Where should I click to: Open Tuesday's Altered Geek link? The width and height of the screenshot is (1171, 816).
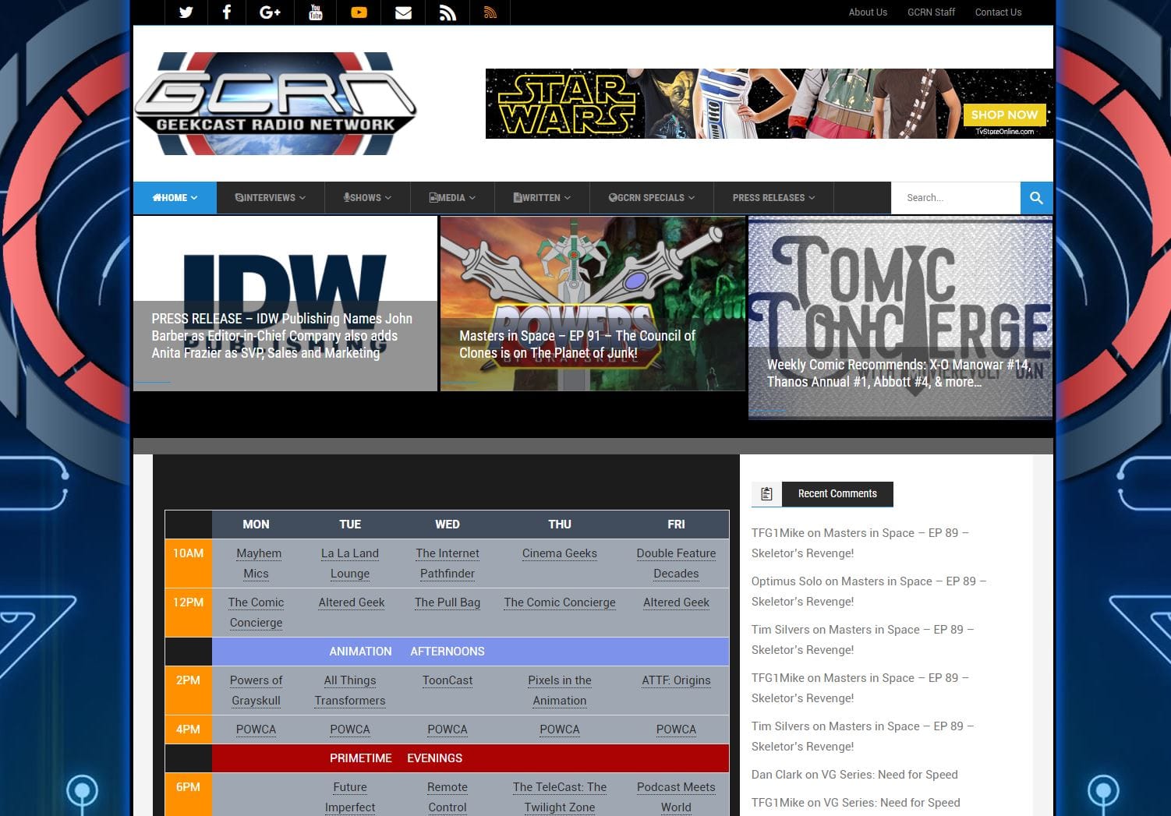coord(352,602)
